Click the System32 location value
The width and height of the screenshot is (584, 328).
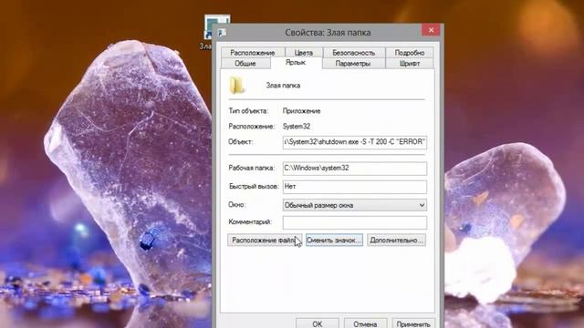pyautogui.click(x=296, y=127)
